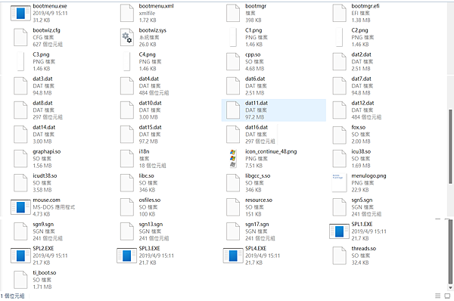This screenshot has width=454, height=301.
Task: Select file name sgn9.sgn
Action: [43, 225]
